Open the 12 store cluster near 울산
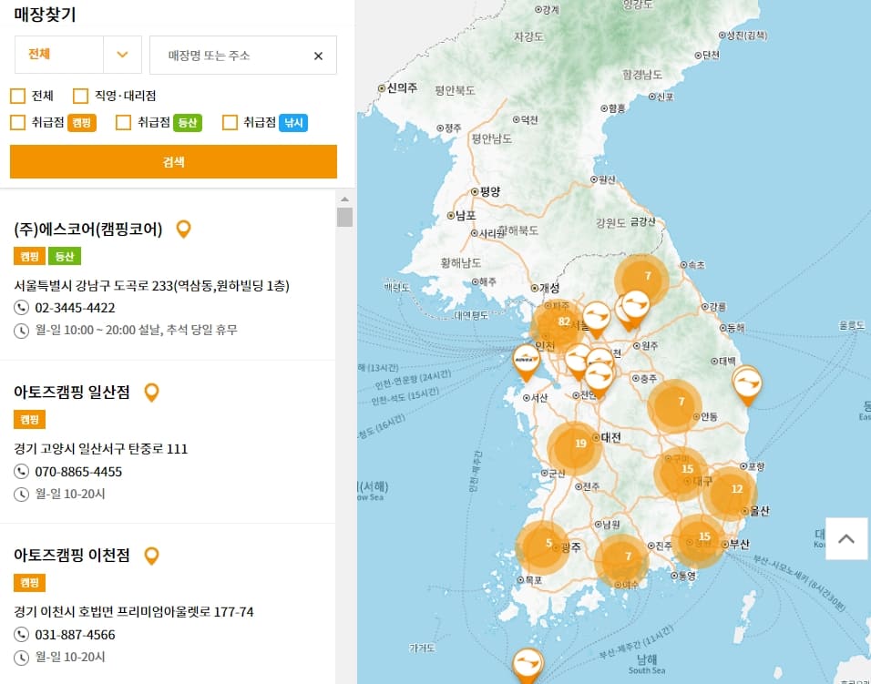 click(730, 493)
